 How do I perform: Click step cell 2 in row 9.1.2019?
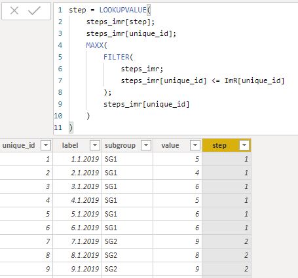tap(227, 269)
